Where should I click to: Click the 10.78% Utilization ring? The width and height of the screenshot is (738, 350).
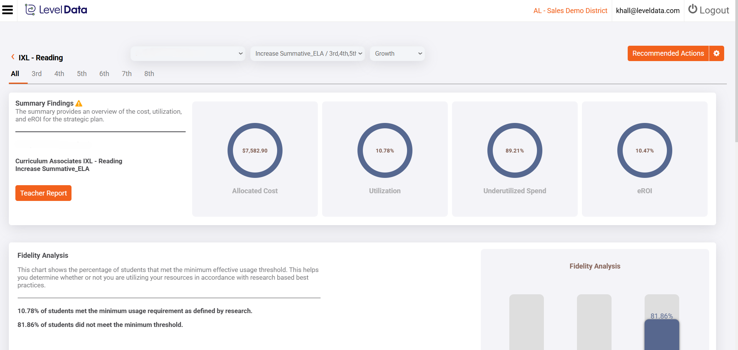[385, 150]
